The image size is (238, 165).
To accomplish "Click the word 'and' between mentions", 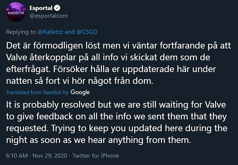I will coord(70,32).
